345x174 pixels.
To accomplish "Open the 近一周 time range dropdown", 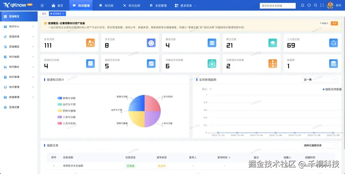I will pyautogui.click(x=319, y=80).
